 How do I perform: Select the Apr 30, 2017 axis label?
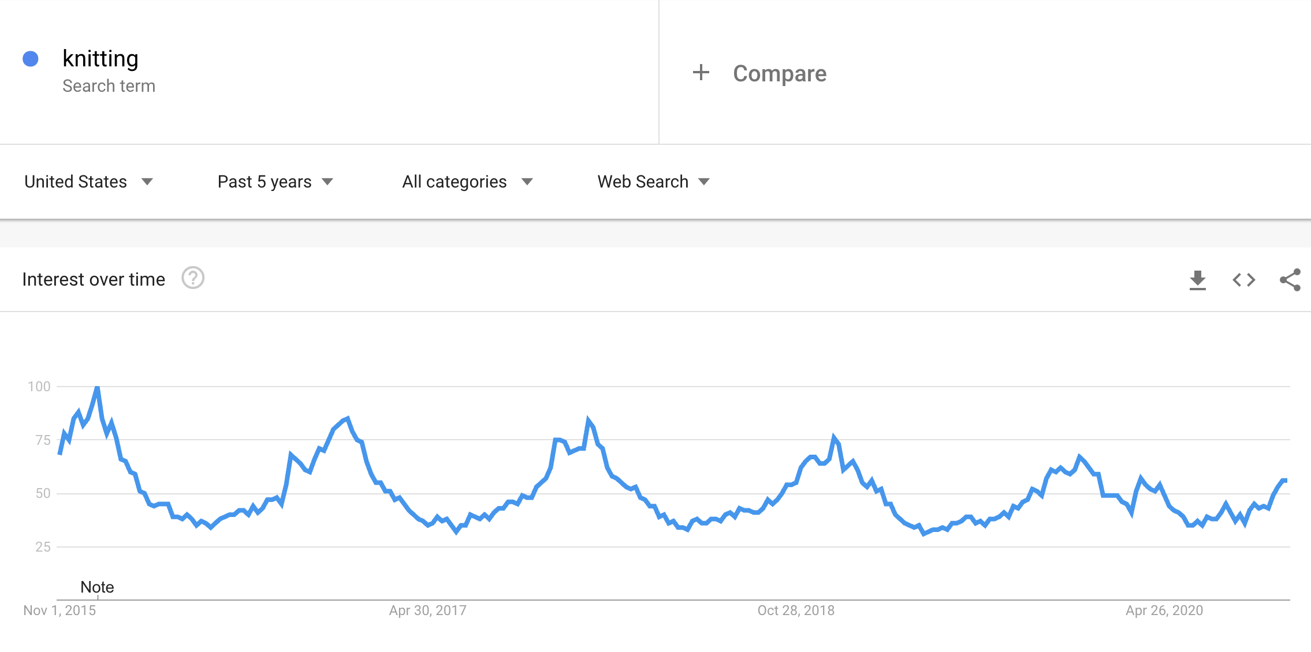coord(427,610)
